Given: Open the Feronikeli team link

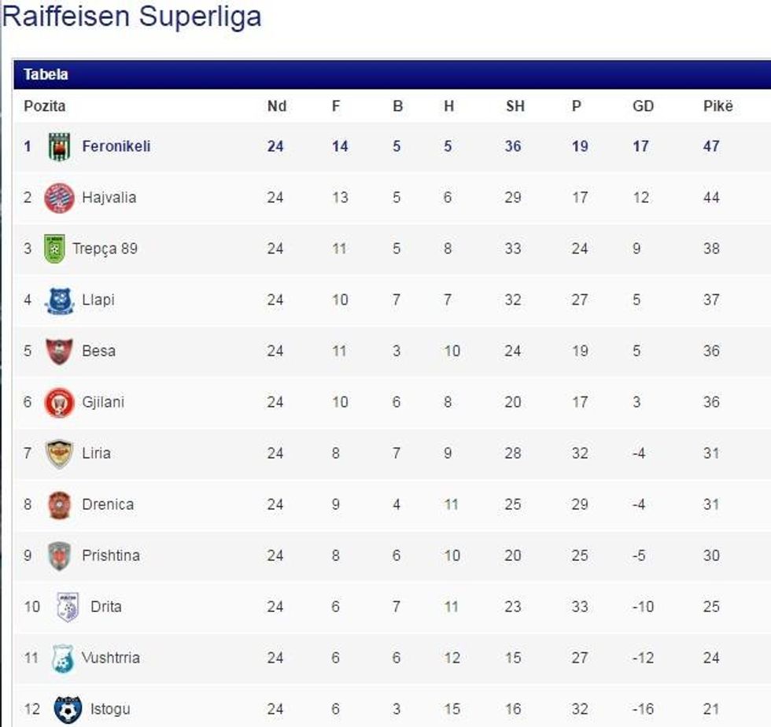Looking at the screenshot, I should tap(116, 146).
